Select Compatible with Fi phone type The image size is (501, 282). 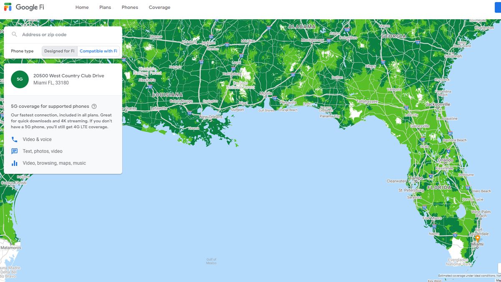99,51
